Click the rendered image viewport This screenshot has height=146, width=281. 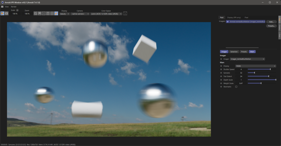(109, 79)
